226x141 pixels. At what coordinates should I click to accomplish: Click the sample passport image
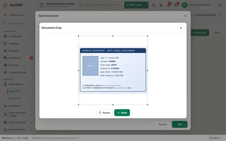tap(113, 70)
